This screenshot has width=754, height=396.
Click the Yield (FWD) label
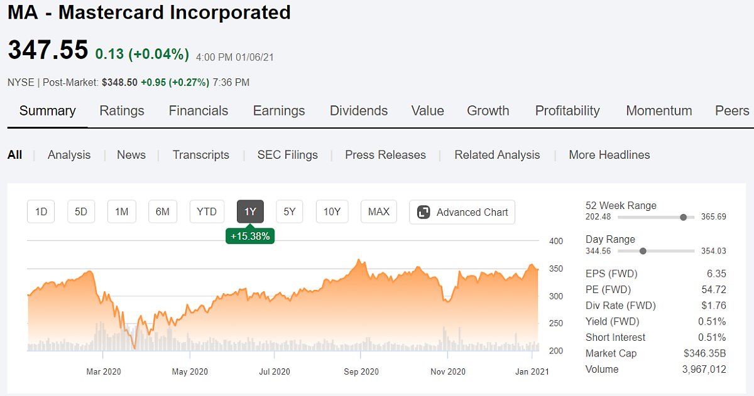(x=613, y=322)
